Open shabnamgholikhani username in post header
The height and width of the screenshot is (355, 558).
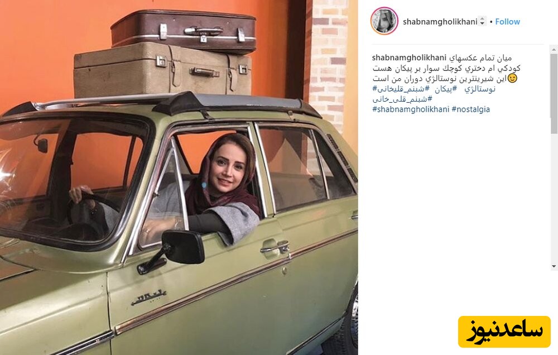pos(440,22)
